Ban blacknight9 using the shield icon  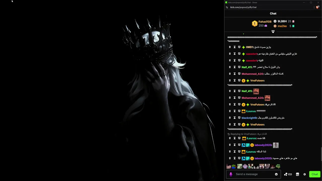(239, 118)
